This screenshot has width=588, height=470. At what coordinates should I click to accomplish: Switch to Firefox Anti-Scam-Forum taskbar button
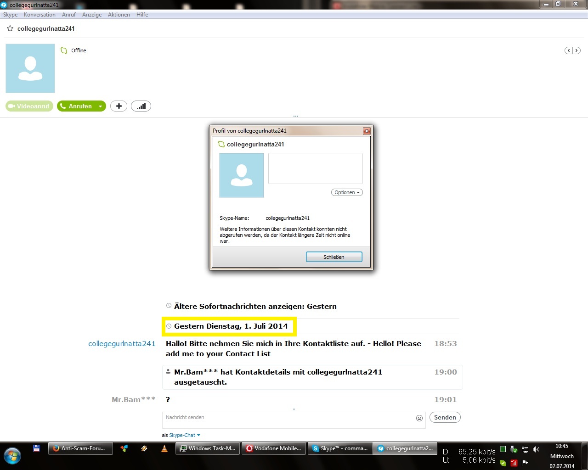tap(80, 448)
